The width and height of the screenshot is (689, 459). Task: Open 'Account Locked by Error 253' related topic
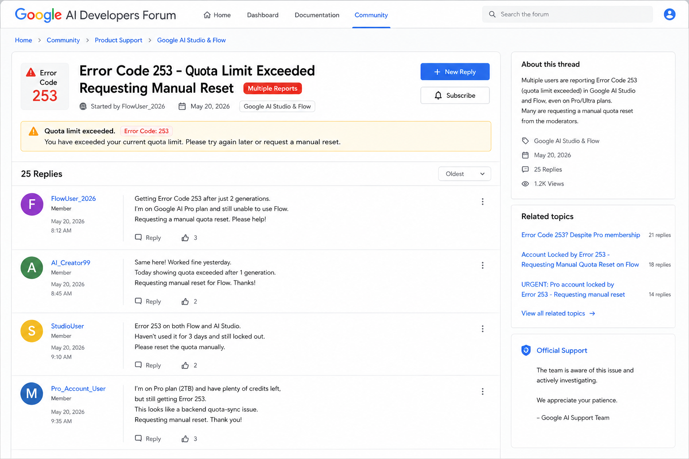tap(580, 260)
